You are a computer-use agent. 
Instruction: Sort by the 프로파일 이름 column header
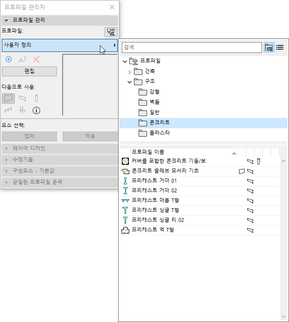pyautogui.click(x=184, y=152)
